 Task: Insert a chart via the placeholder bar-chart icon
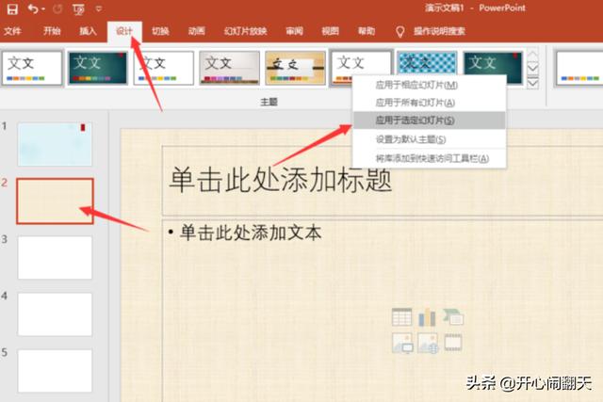tap(428, 318)
